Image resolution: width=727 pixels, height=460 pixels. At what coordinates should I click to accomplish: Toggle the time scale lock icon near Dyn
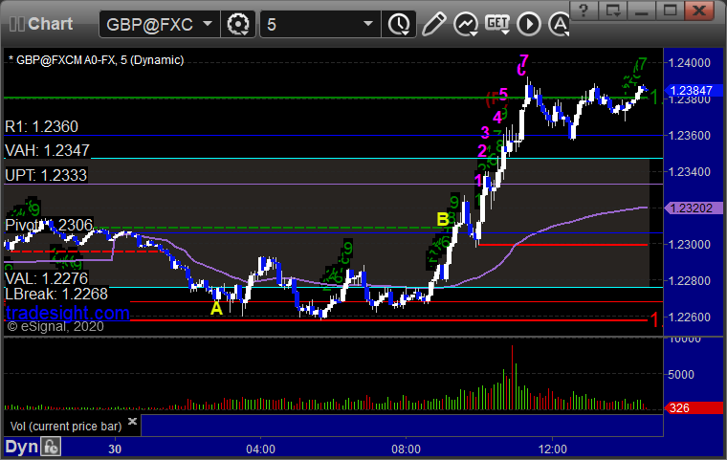(x=51, y=447)
